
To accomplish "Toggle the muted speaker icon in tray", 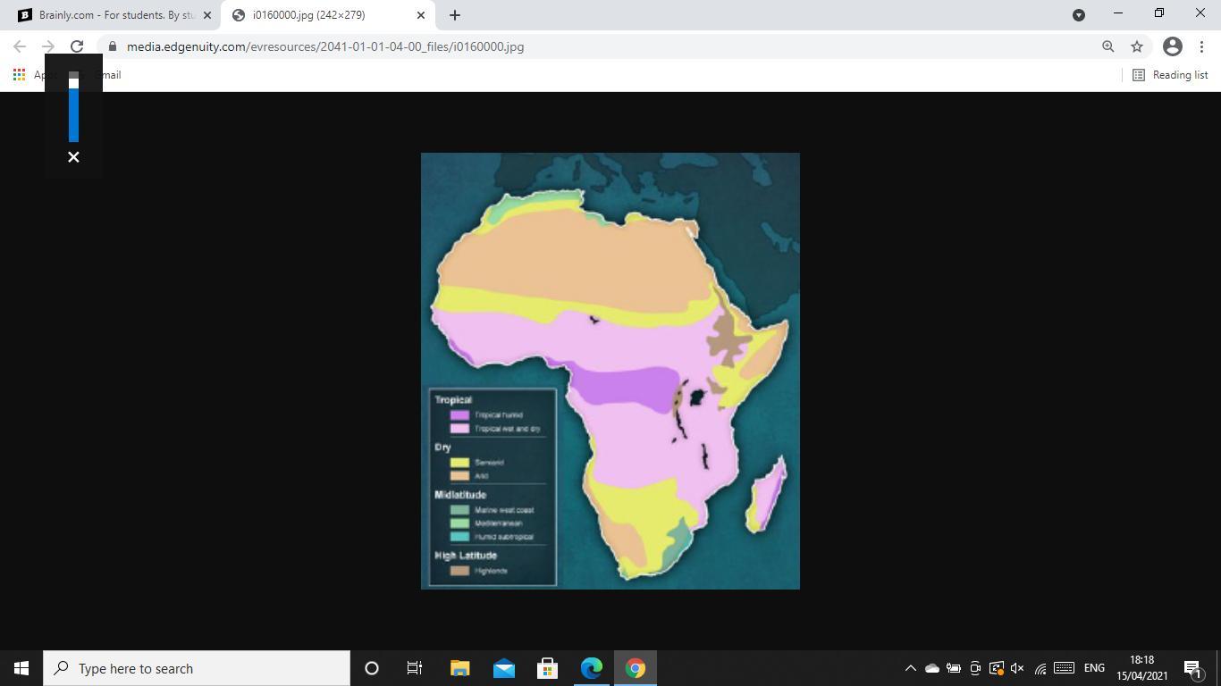I will click(x=1017, y=668).
